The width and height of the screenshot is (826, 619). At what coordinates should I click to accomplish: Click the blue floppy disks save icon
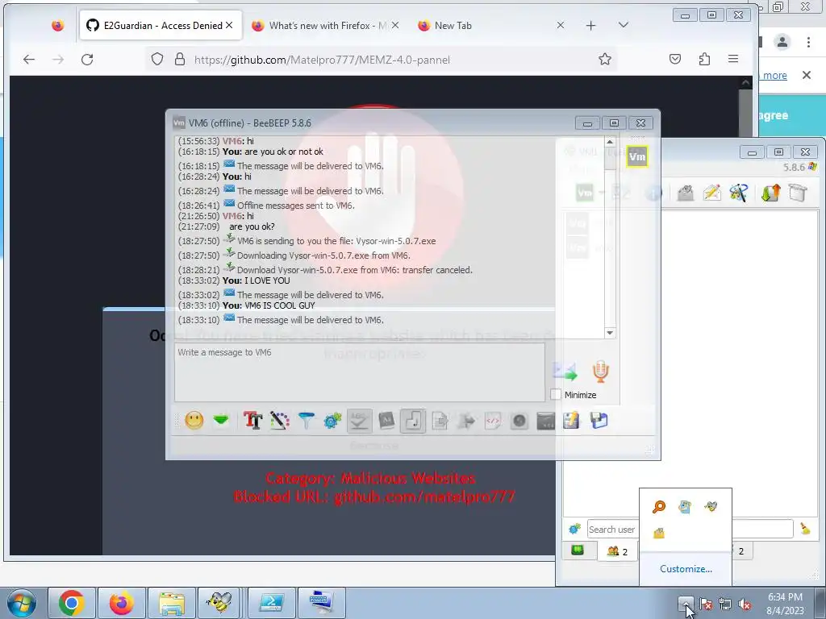point(599,421)
